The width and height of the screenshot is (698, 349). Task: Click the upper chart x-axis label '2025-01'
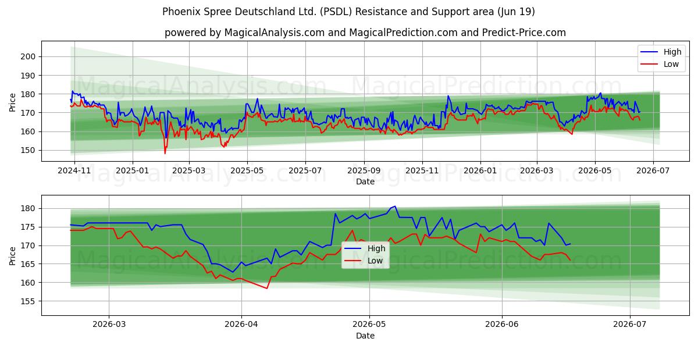click(133, 171)
